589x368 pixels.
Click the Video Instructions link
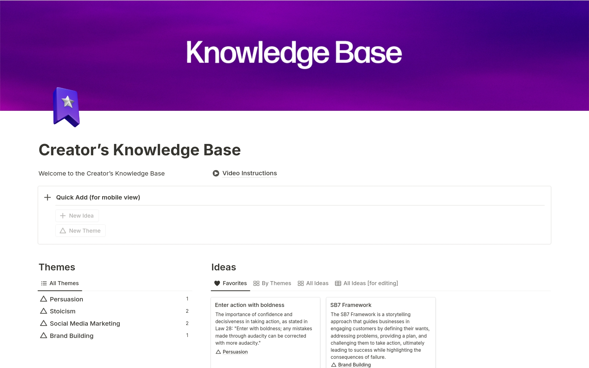coord(250,173)
